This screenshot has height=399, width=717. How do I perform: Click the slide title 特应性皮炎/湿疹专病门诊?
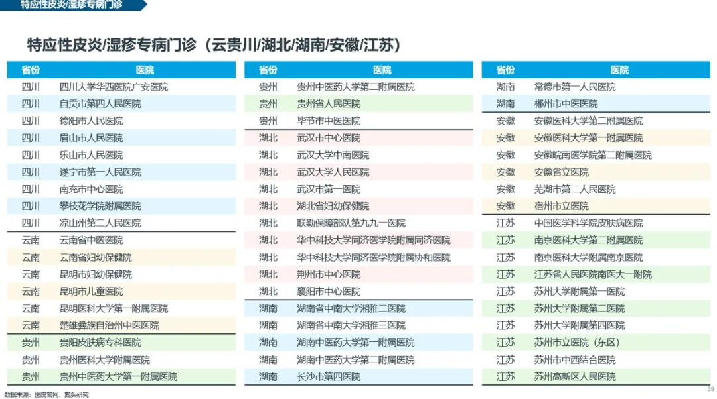pos(214,45)
